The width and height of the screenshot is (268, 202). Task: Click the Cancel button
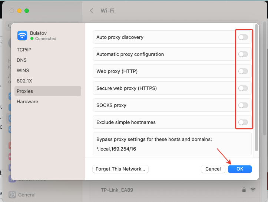coord(213,169)
